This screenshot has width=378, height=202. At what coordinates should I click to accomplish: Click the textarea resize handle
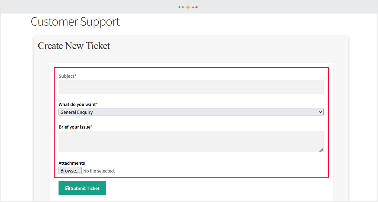point(322,150)
